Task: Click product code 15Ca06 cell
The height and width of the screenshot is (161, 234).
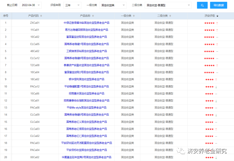Action: click(35, 93)
